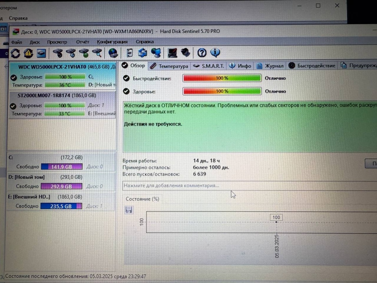Click the start/stop count '6 639'
Viewport: 377px width, 283px height.
pyautogui.click(x=199, y=174)
